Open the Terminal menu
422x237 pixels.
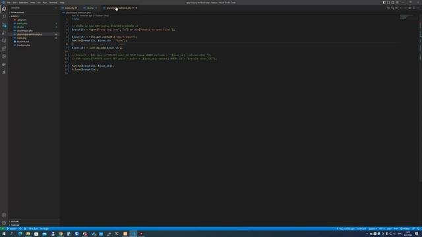(x=53, y=3)
